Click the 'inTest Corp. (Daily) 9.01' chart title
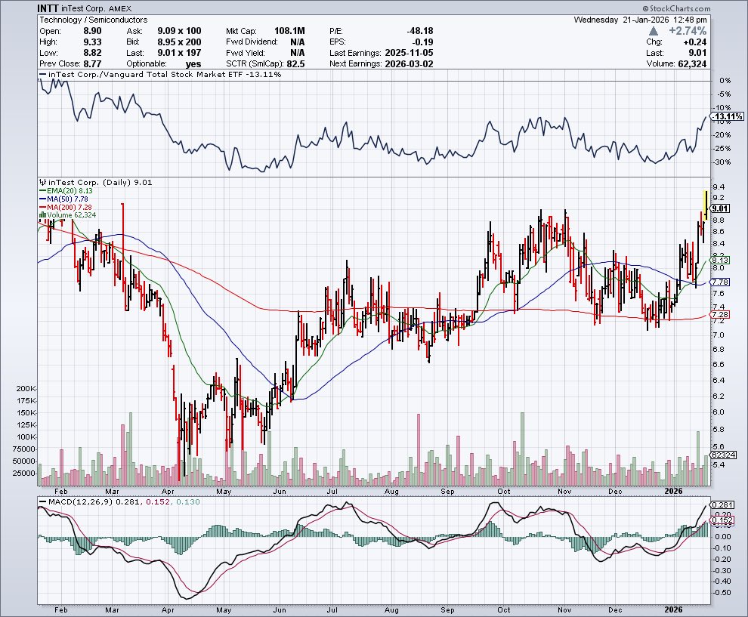The width and height of the screenshot is (748, 617). (x=100, y=182)
